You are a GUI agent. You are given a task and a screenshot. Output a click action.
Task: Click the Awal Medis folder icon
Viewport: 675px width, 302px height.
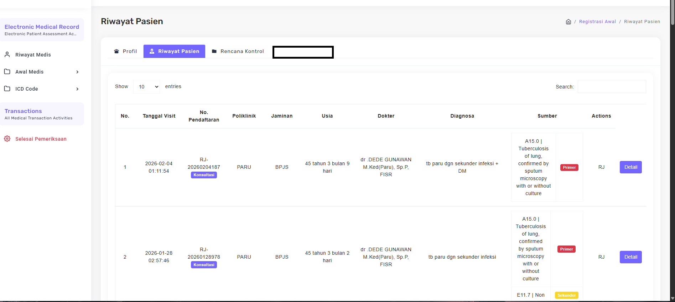(7, 71)
